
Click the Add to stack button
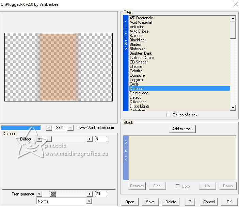[x=182, y=129]
